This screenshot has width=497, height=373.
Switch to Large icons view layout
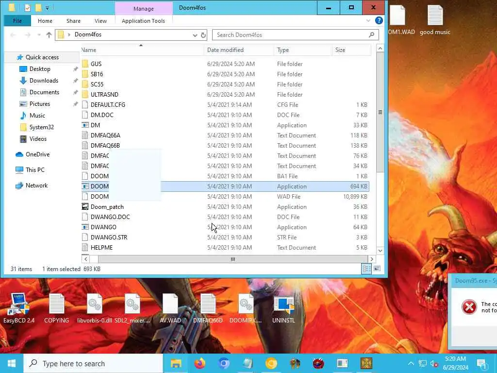coord(377,269)
